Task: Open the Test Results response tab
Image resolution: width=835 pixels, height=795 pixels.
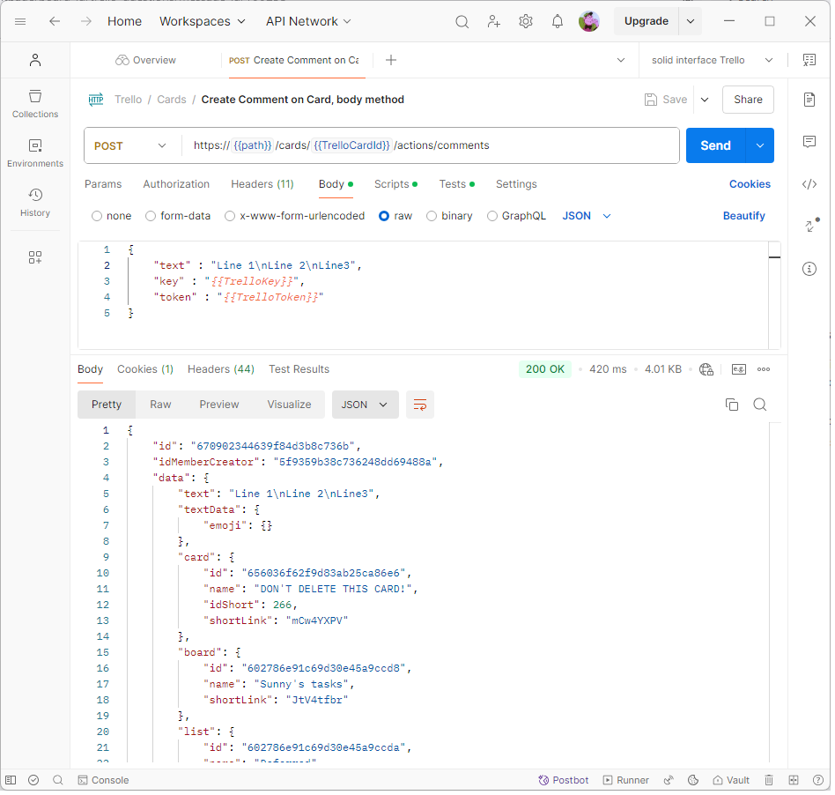Action: coord(299,369)
